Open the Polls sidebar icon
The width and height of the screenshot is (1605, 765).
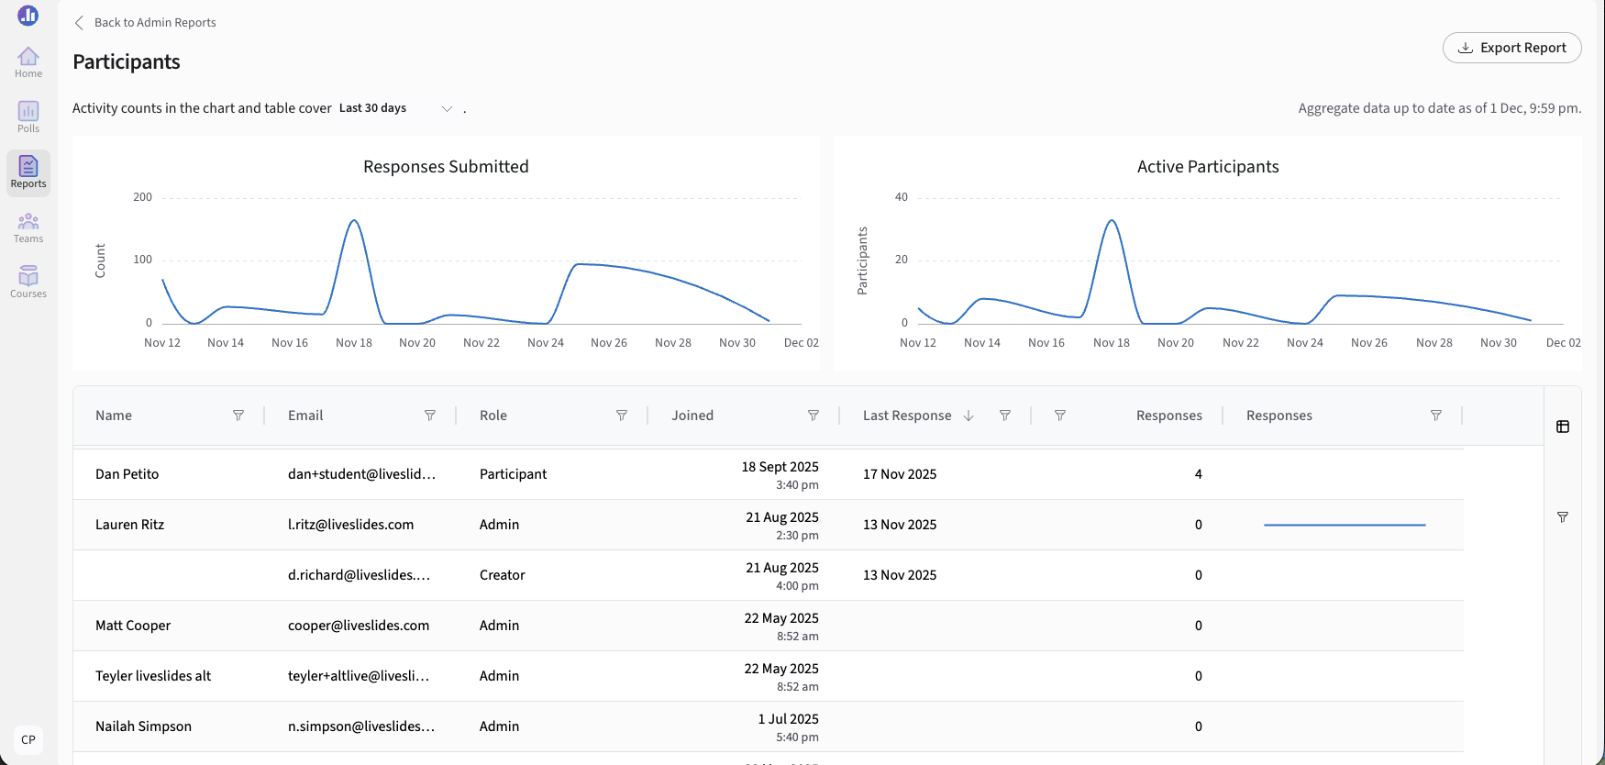tap(28, 117)
